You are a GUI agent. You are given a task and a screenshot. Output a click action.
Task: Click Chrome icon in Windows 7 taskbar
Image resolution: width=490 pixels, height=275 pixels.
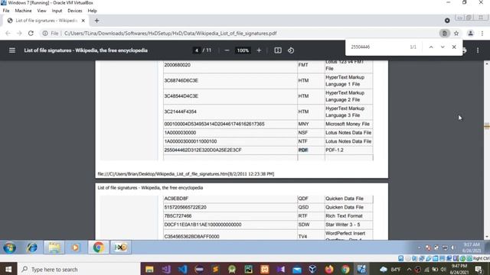point(98,247)
